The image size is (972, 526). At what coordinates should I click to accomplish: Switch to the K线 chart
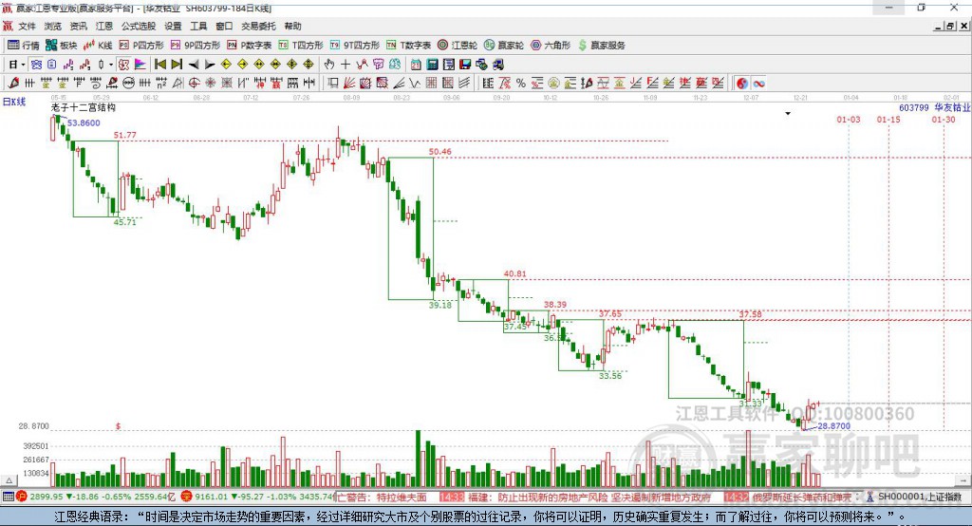click(98, 46)
